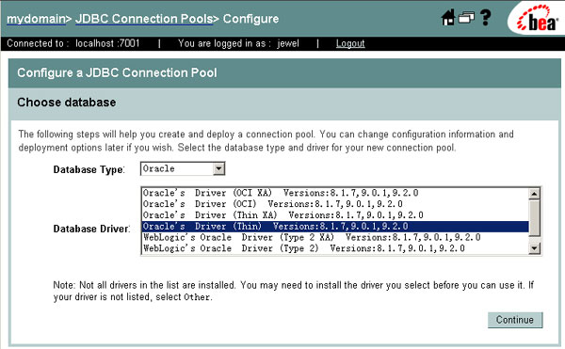Select WebLogic's Oracle Driver (Type 2) entry

[x=335, y=248]
